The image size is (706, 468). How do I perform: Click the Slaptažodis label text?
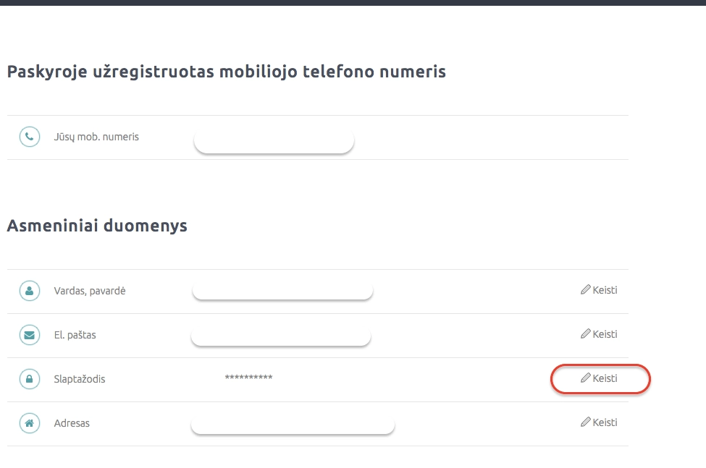coord(80,379)
